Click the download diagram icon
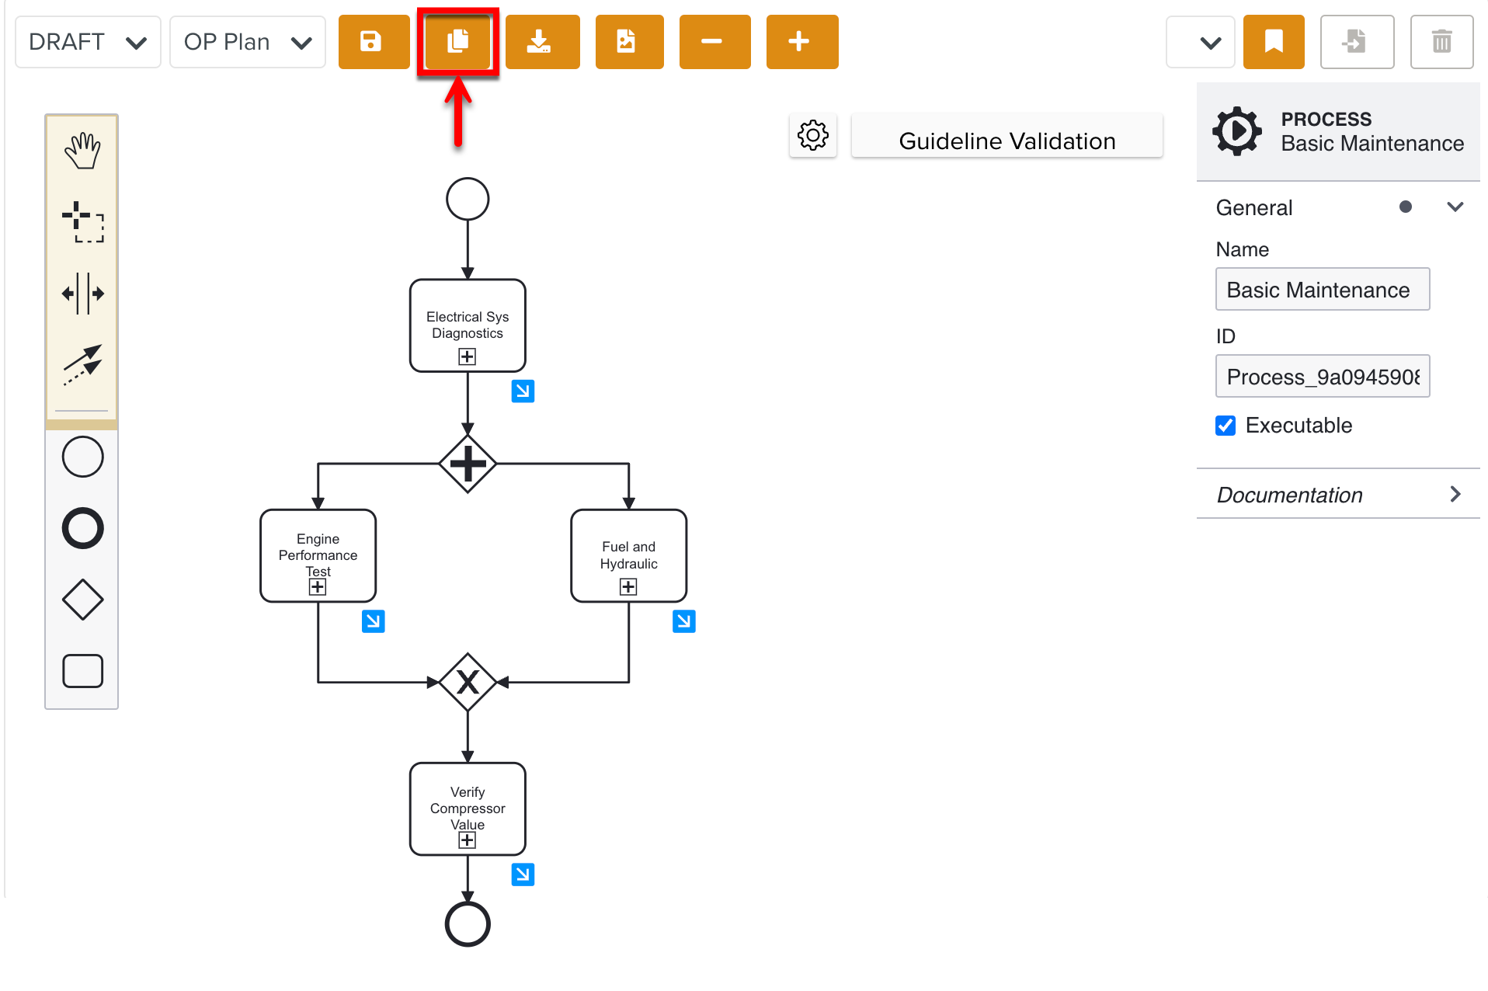 (541, 42)
